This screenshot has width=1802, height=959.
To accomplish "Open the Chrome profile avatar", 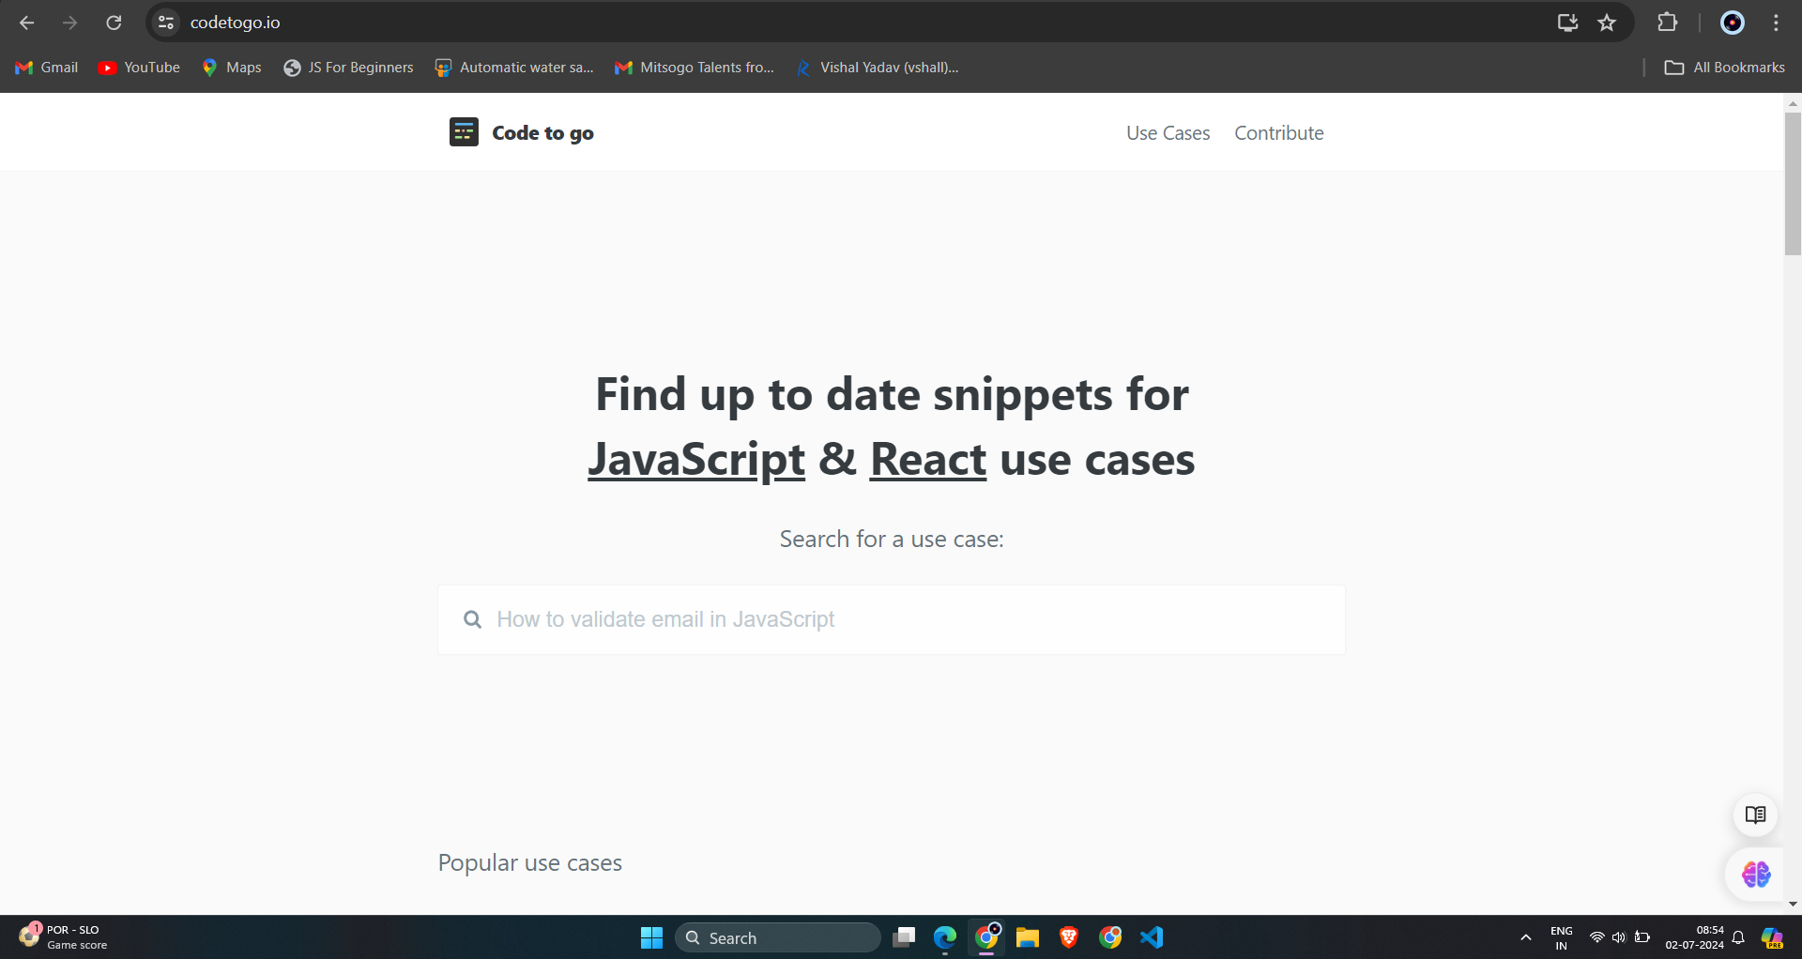I will point(1733,23).
